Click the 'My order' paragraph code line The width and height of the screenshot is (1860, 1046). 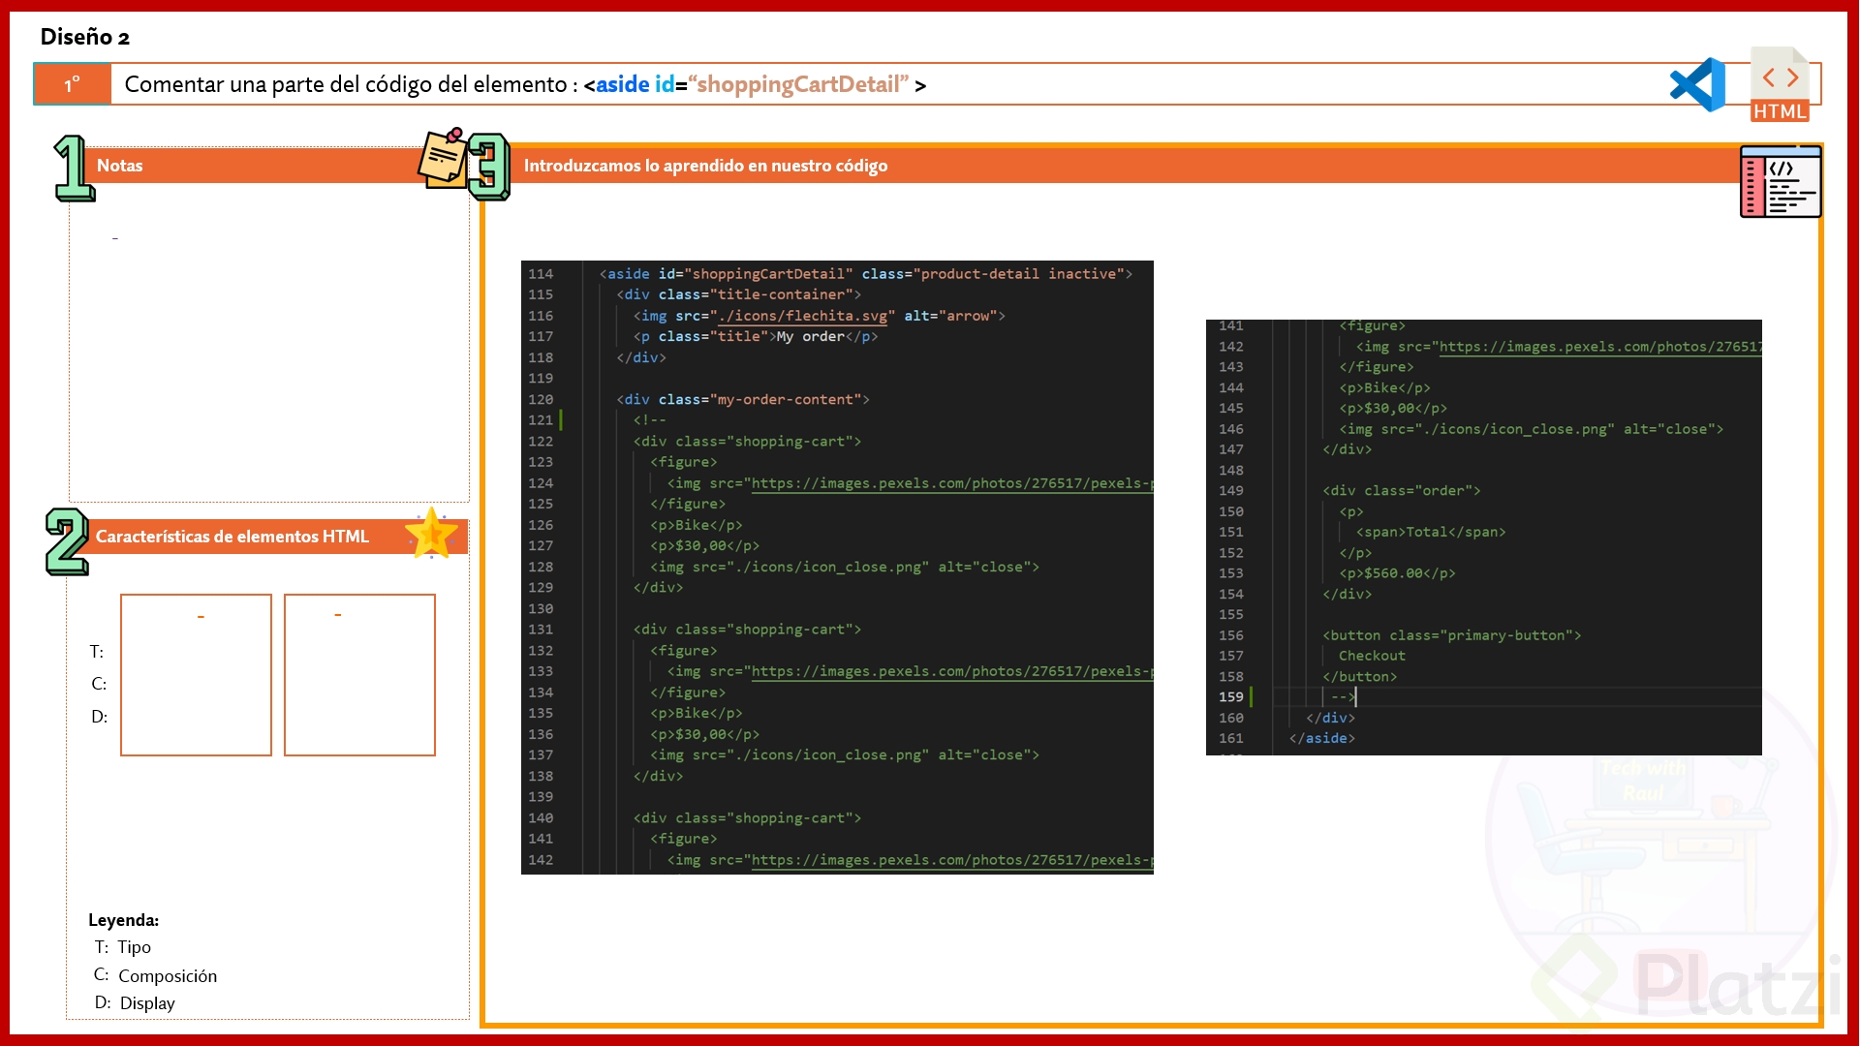coord(756,336)
